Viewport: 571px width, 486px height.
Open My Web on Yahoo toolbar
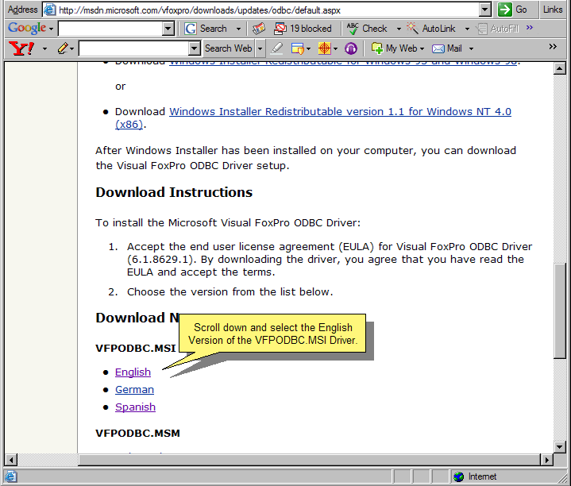tap(395, 48)
